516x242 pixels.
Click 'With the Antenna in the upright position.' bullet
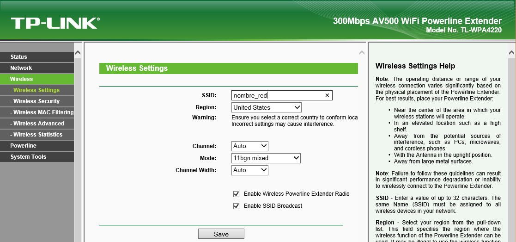click(x=443, y=155)
